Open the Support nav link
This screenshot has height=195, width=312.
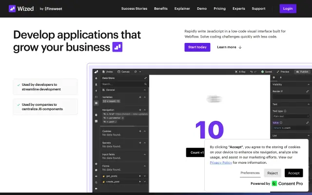258,9
